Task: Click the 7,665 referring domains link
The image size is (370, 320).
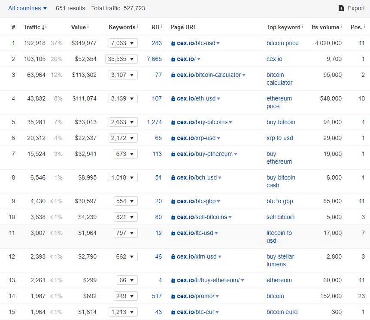Action: coord(155,59)
